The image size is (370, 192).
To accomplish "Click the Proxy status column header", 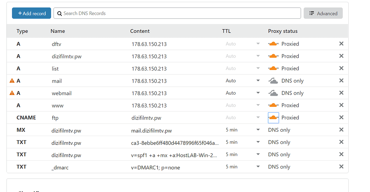I will coord(283,31).
